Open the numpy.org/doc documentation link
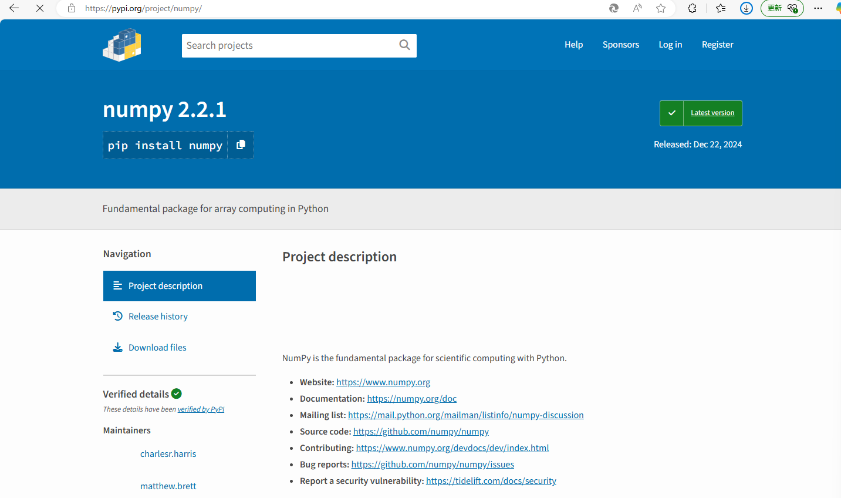841x498 pixels. (x=412, y=399)
